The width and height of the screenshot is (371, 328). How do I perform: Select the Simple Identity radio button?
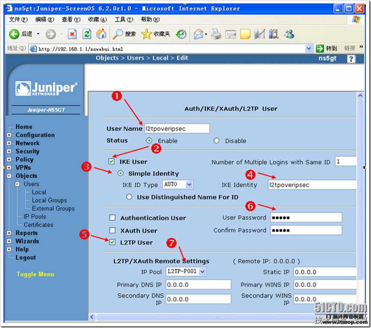[x=120, y=173]
